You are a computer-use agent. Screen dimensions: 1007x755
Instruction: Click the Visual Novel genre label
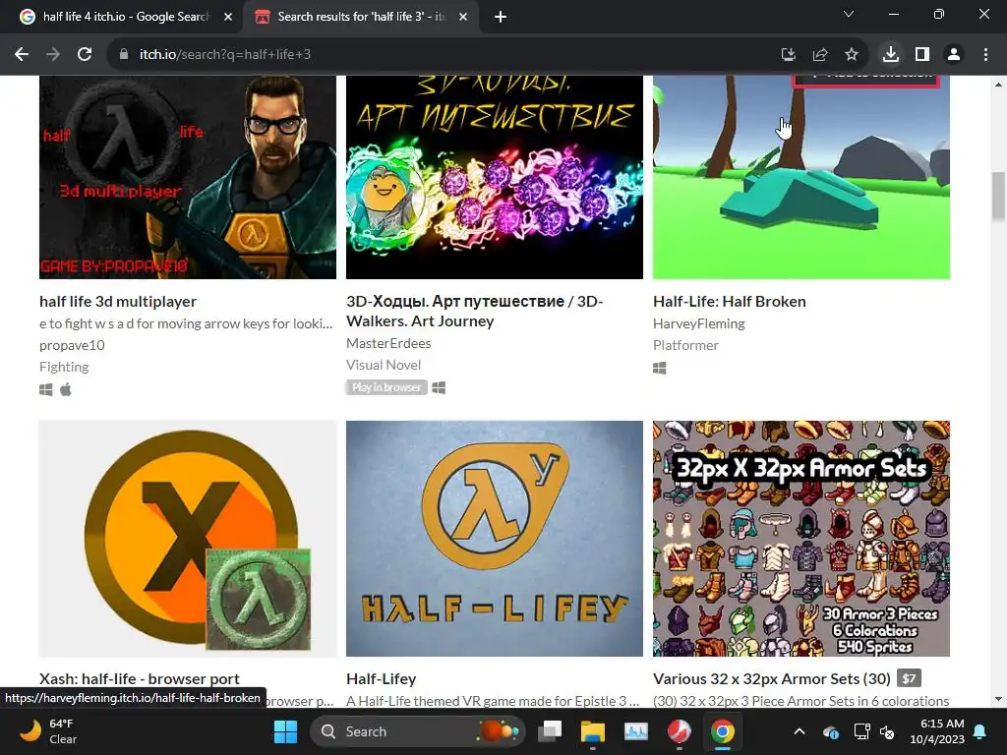click(x=384, y=365)
